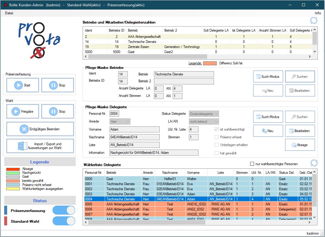Viewport: 325px width, 237px height.
Task: Create a new delegate with Neu
Action: [268, 131]
